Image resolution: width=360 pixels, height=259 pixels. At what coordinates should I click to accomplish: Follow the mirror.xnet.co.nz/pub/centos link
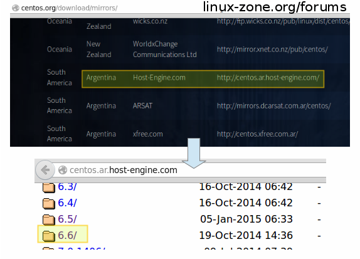[272, 50]
